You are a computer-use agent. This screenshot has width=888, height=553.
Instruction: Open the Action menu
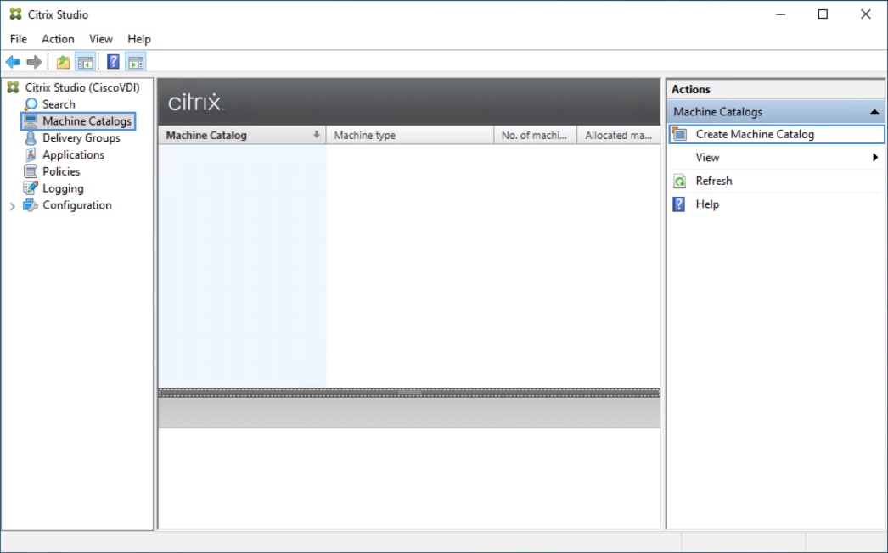[x=58, y=39]
